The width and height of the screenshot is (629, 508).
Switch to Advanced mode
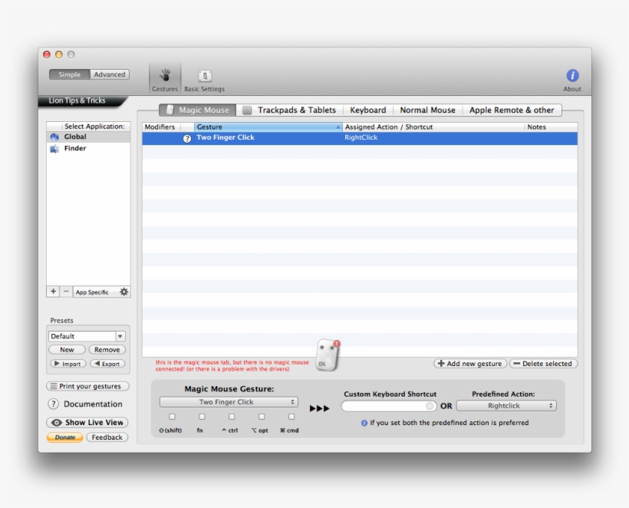(x=110, y=74)
